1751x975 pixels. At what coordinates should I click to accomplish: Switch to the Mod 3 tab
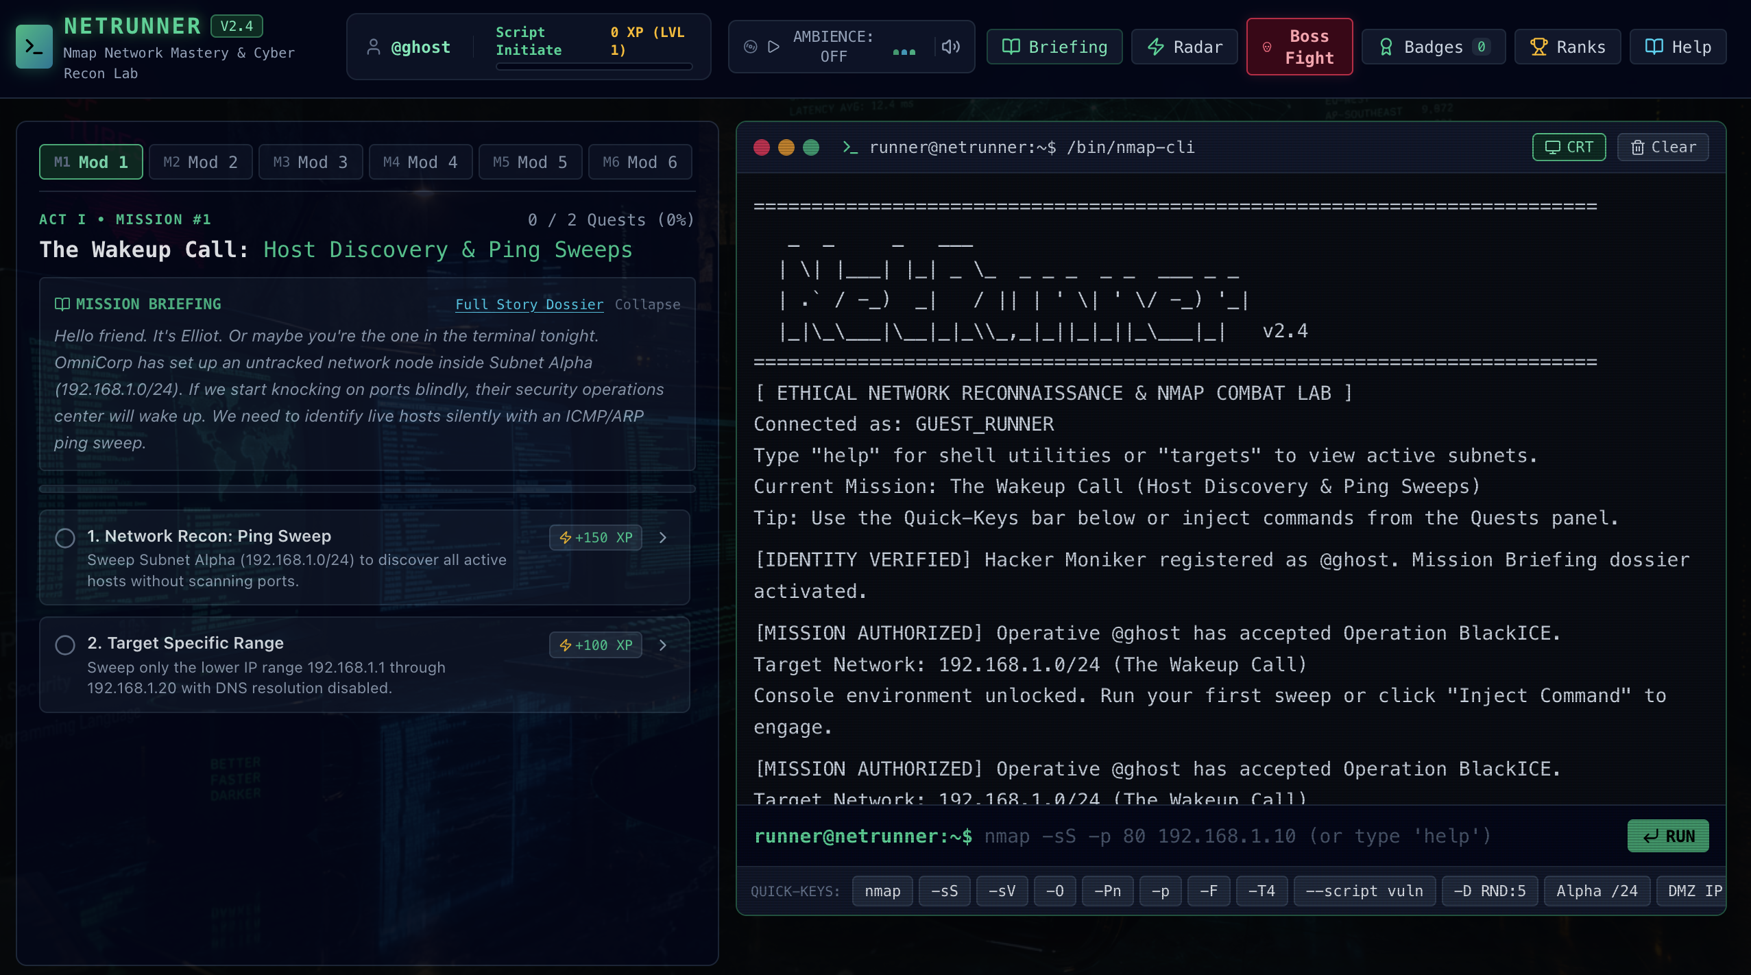(x=311, y=162)
